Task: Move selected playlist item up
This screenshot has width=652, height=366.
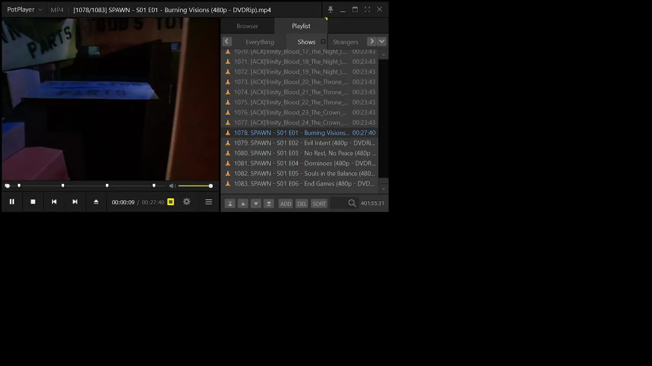Action: coord(243,203)
